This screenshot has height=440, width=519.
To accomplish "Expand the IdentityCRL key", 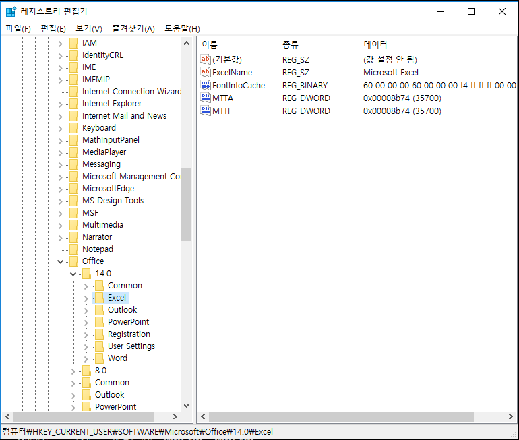I will (x=60, y=55).
